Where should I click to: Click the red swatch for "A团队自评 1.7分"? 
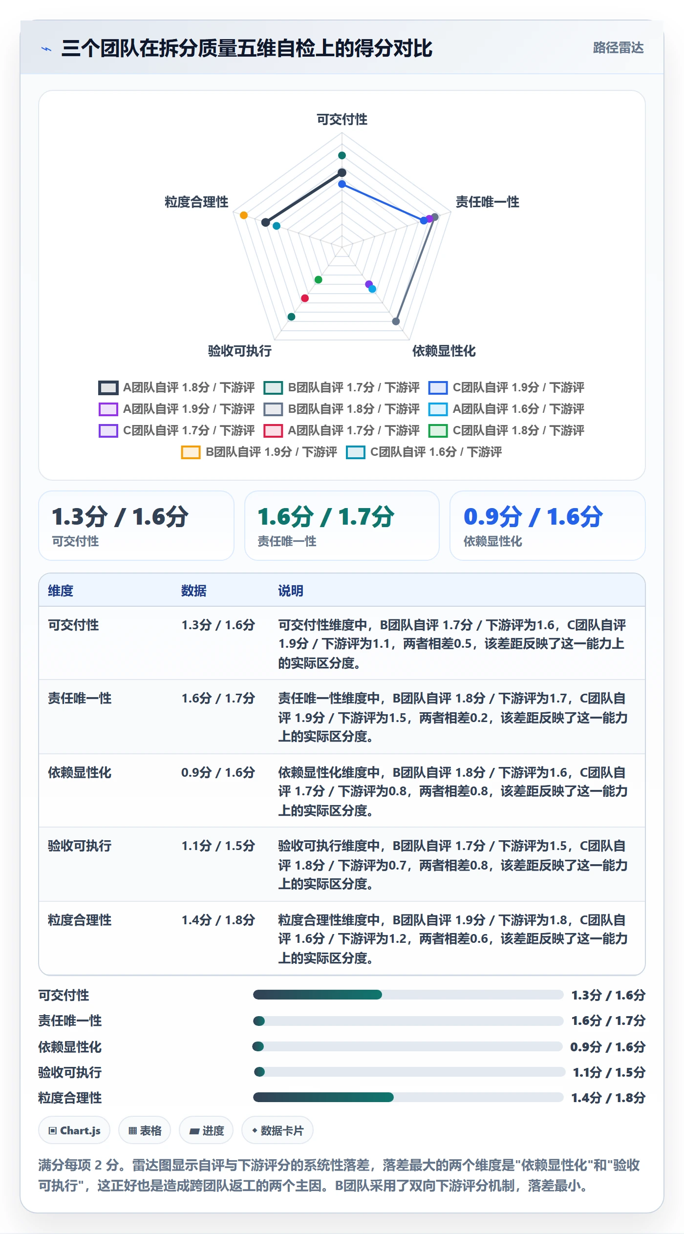[x=273, y=431]
